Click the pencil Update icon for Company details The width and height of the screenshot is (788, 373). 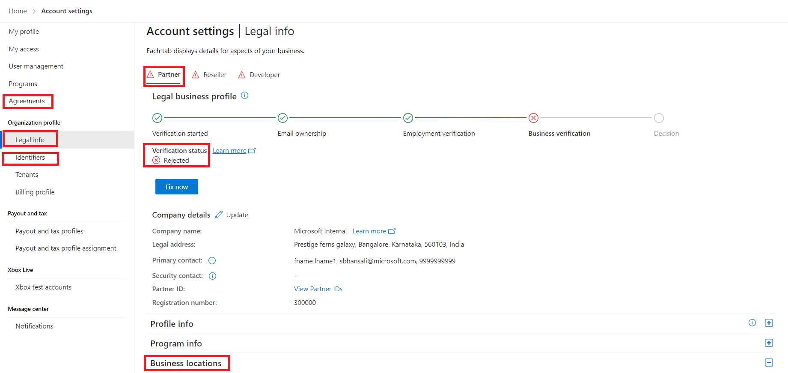pos(219,215)
